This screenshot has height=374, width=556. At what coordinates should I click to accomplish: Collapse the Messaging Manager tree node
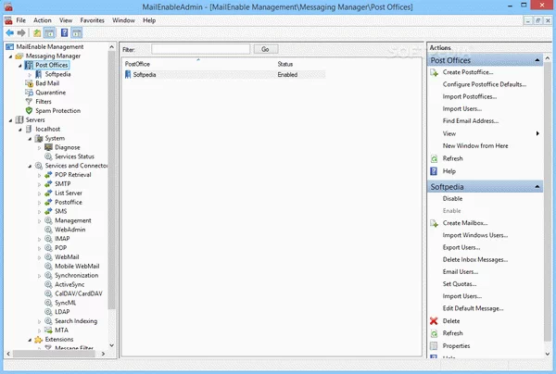pyautogui.click(x=10, y=56)
